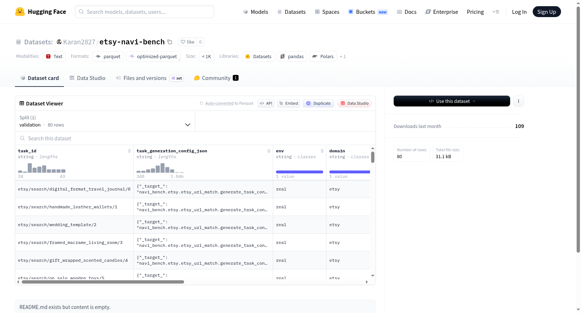Open Spaces in the top navigation
This screenshot has width=581, height=313.
pos(327,12)
